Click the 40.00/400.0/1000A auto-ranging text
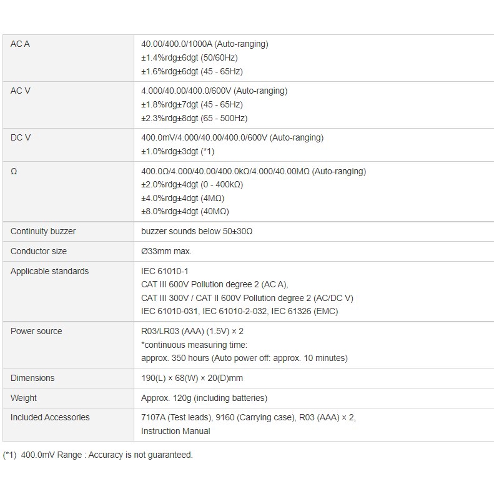Image resolution: width=494 pixels, height=494 pixels. click(x=205, y=44)
